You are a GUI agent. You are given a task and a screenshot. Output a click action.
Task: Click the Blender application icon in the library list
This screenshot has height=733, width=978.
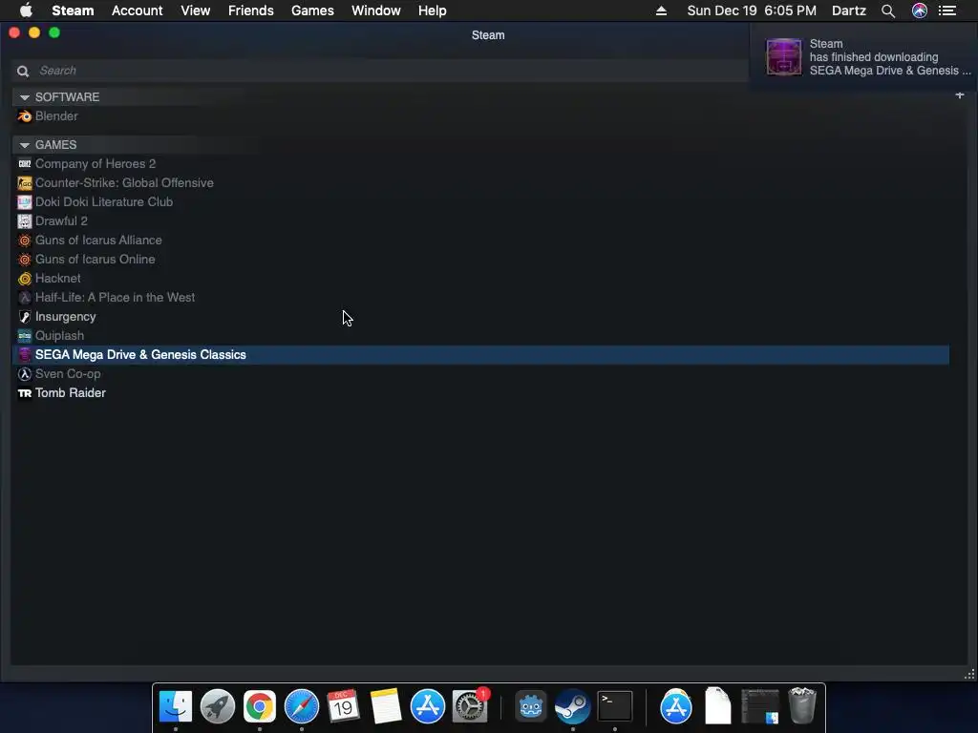click(x=24, y=116)
